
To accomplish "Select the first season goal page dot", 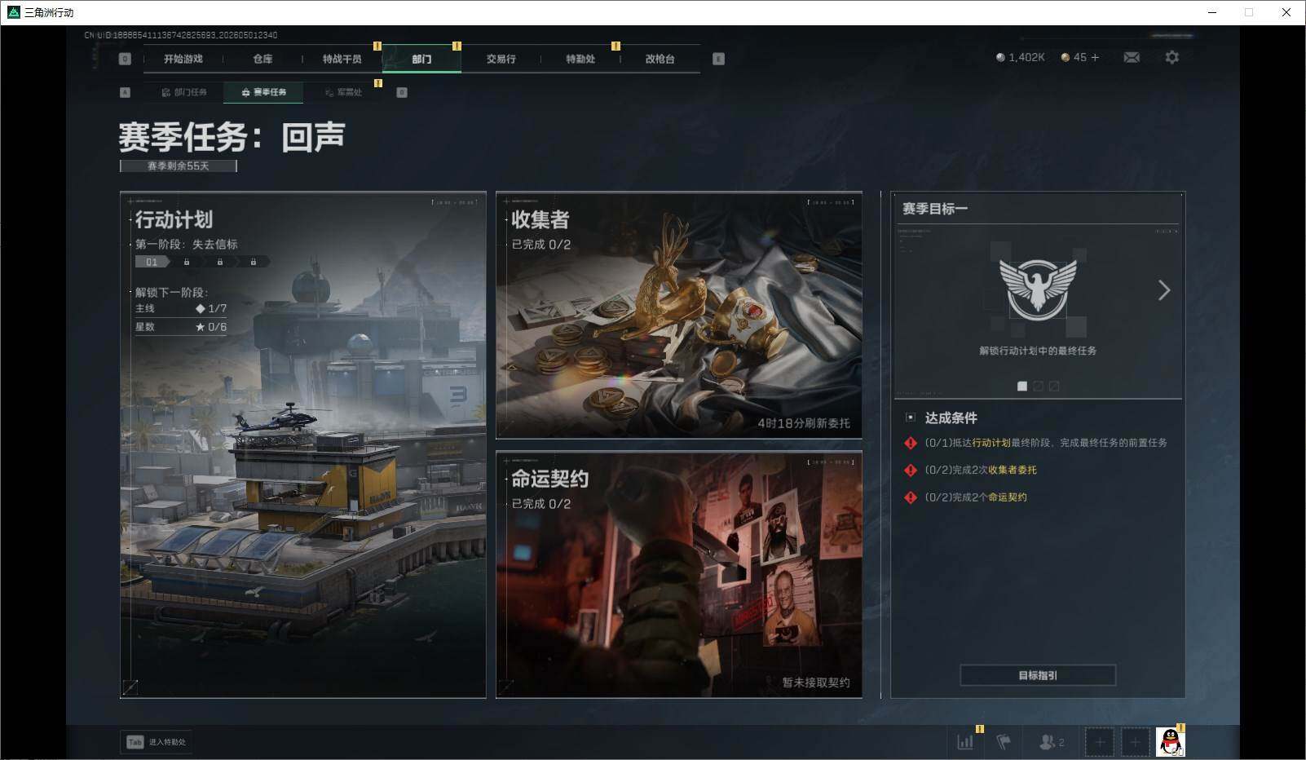I will pyautogui.click(x=1022, y=387).
